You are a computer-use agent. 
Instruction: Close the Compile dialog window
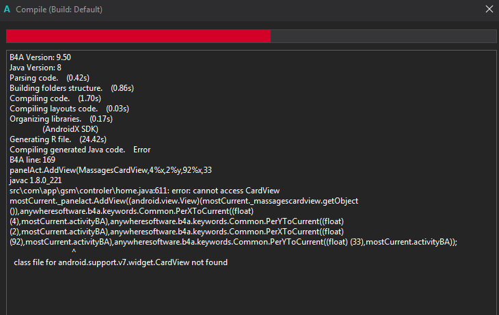[x=489, y=9]
